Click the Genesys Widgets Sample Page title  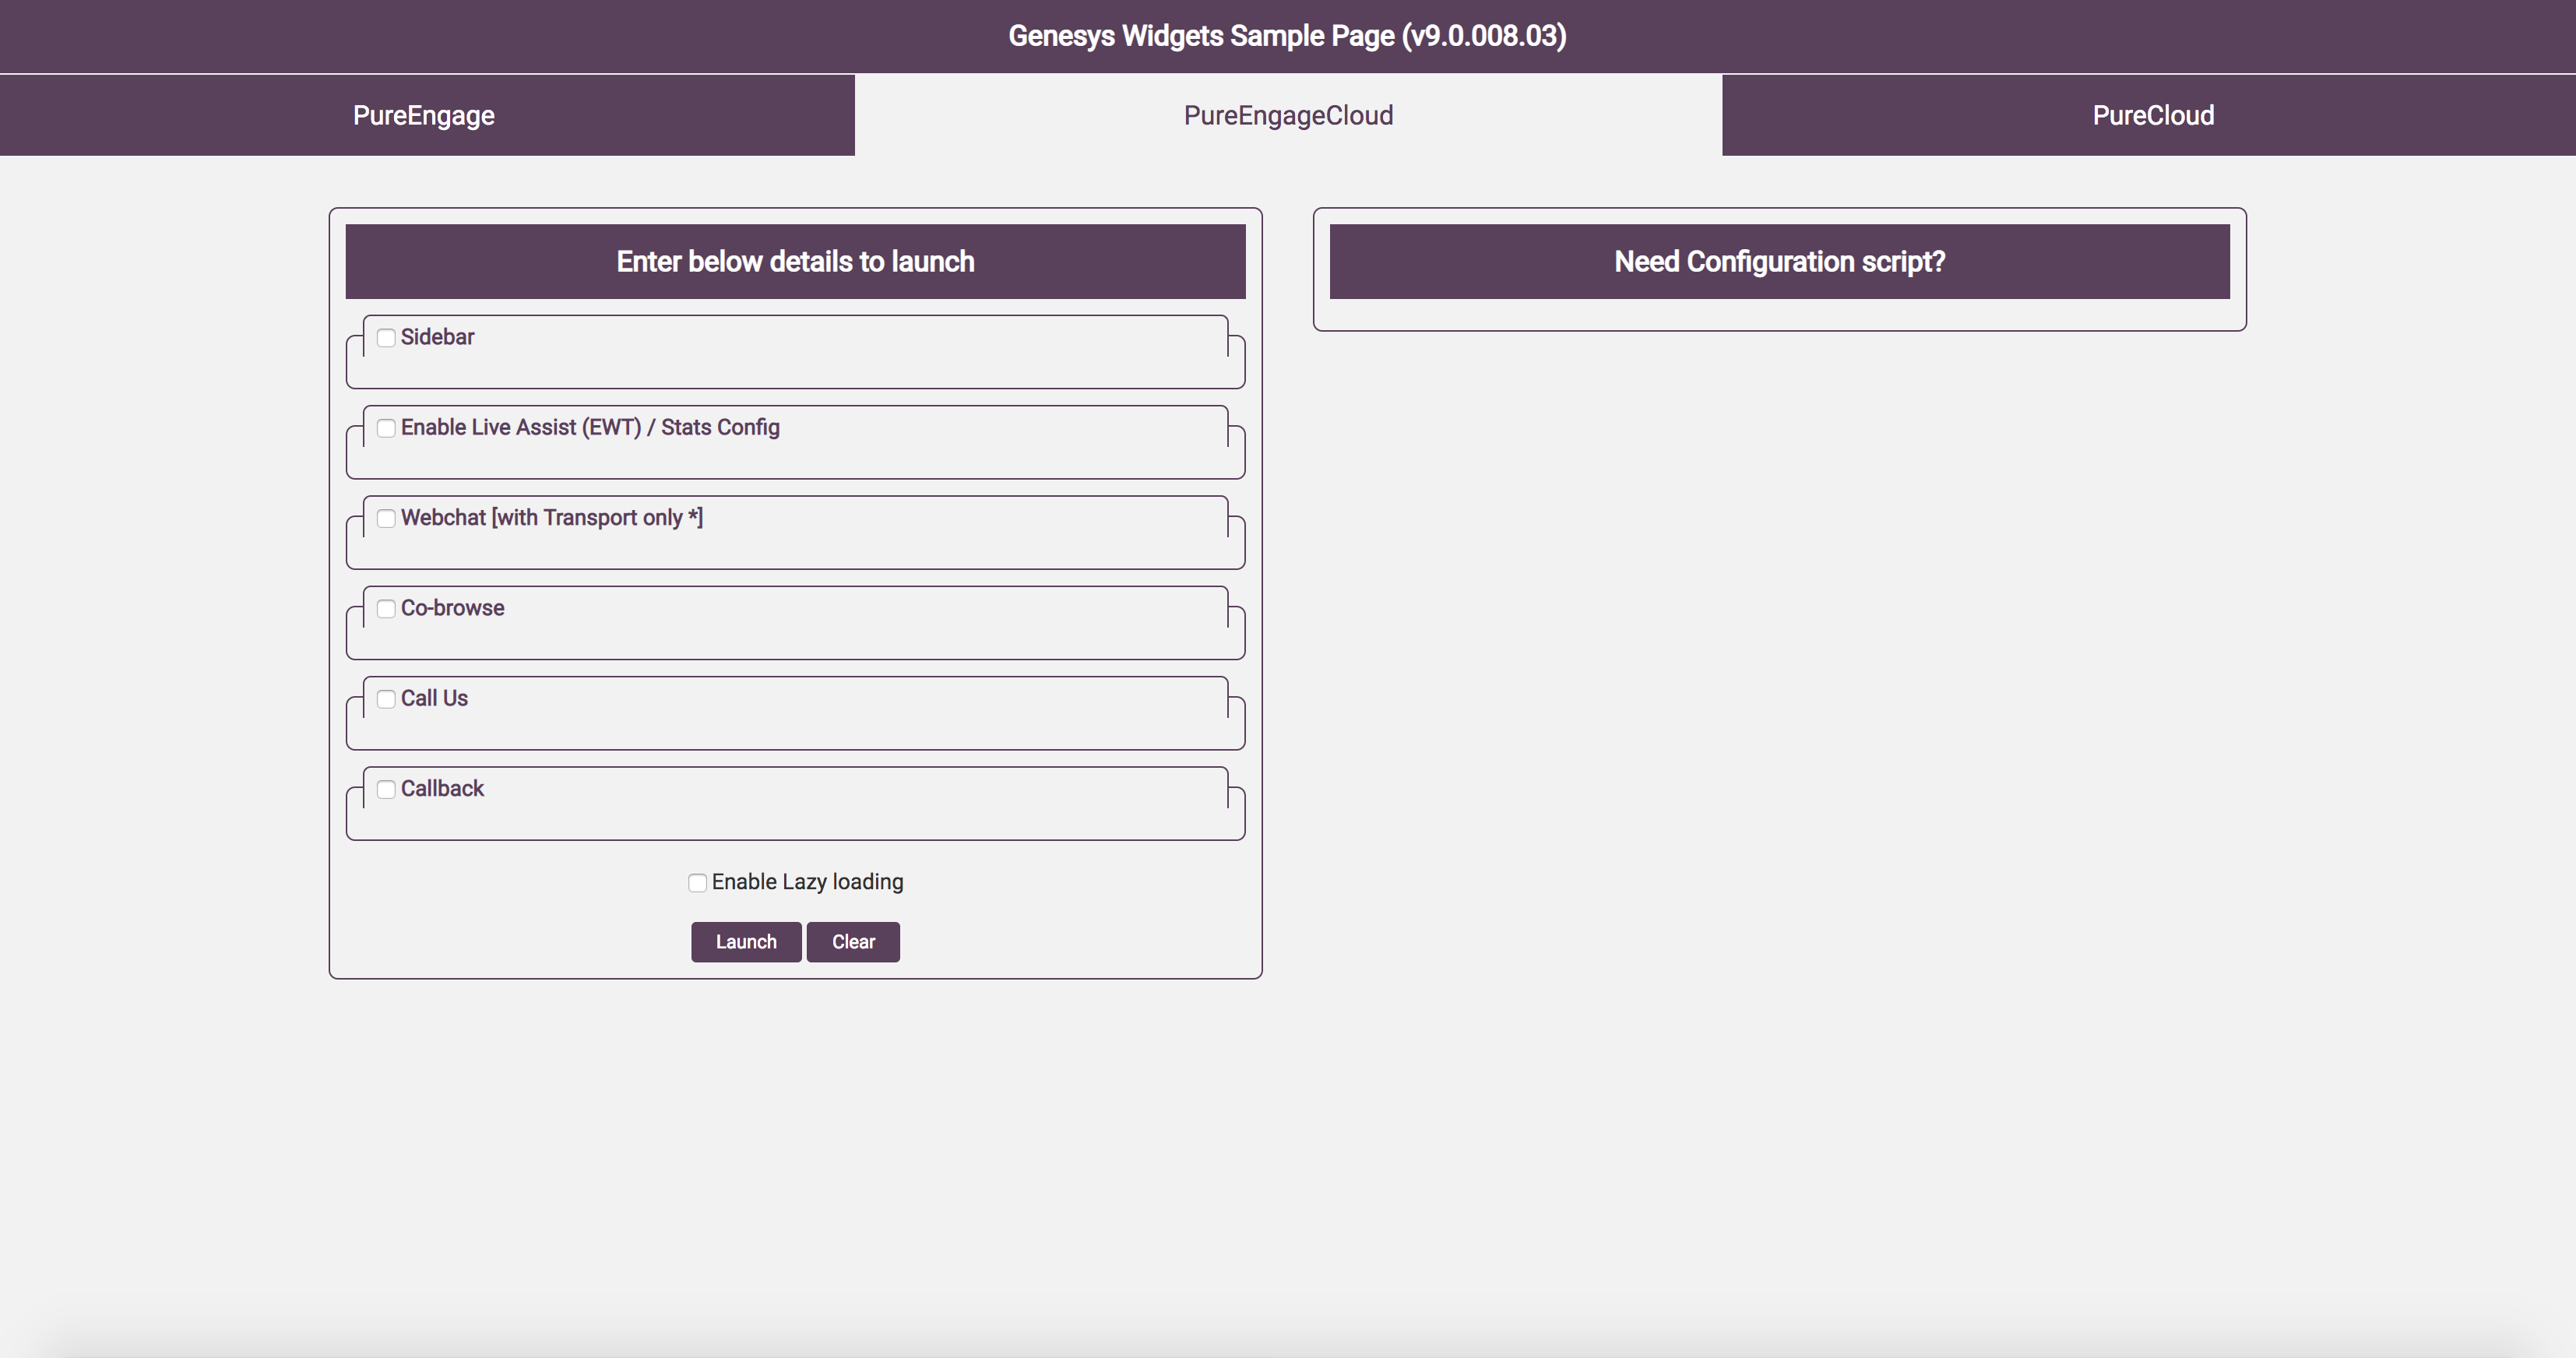click(1287, 36)
